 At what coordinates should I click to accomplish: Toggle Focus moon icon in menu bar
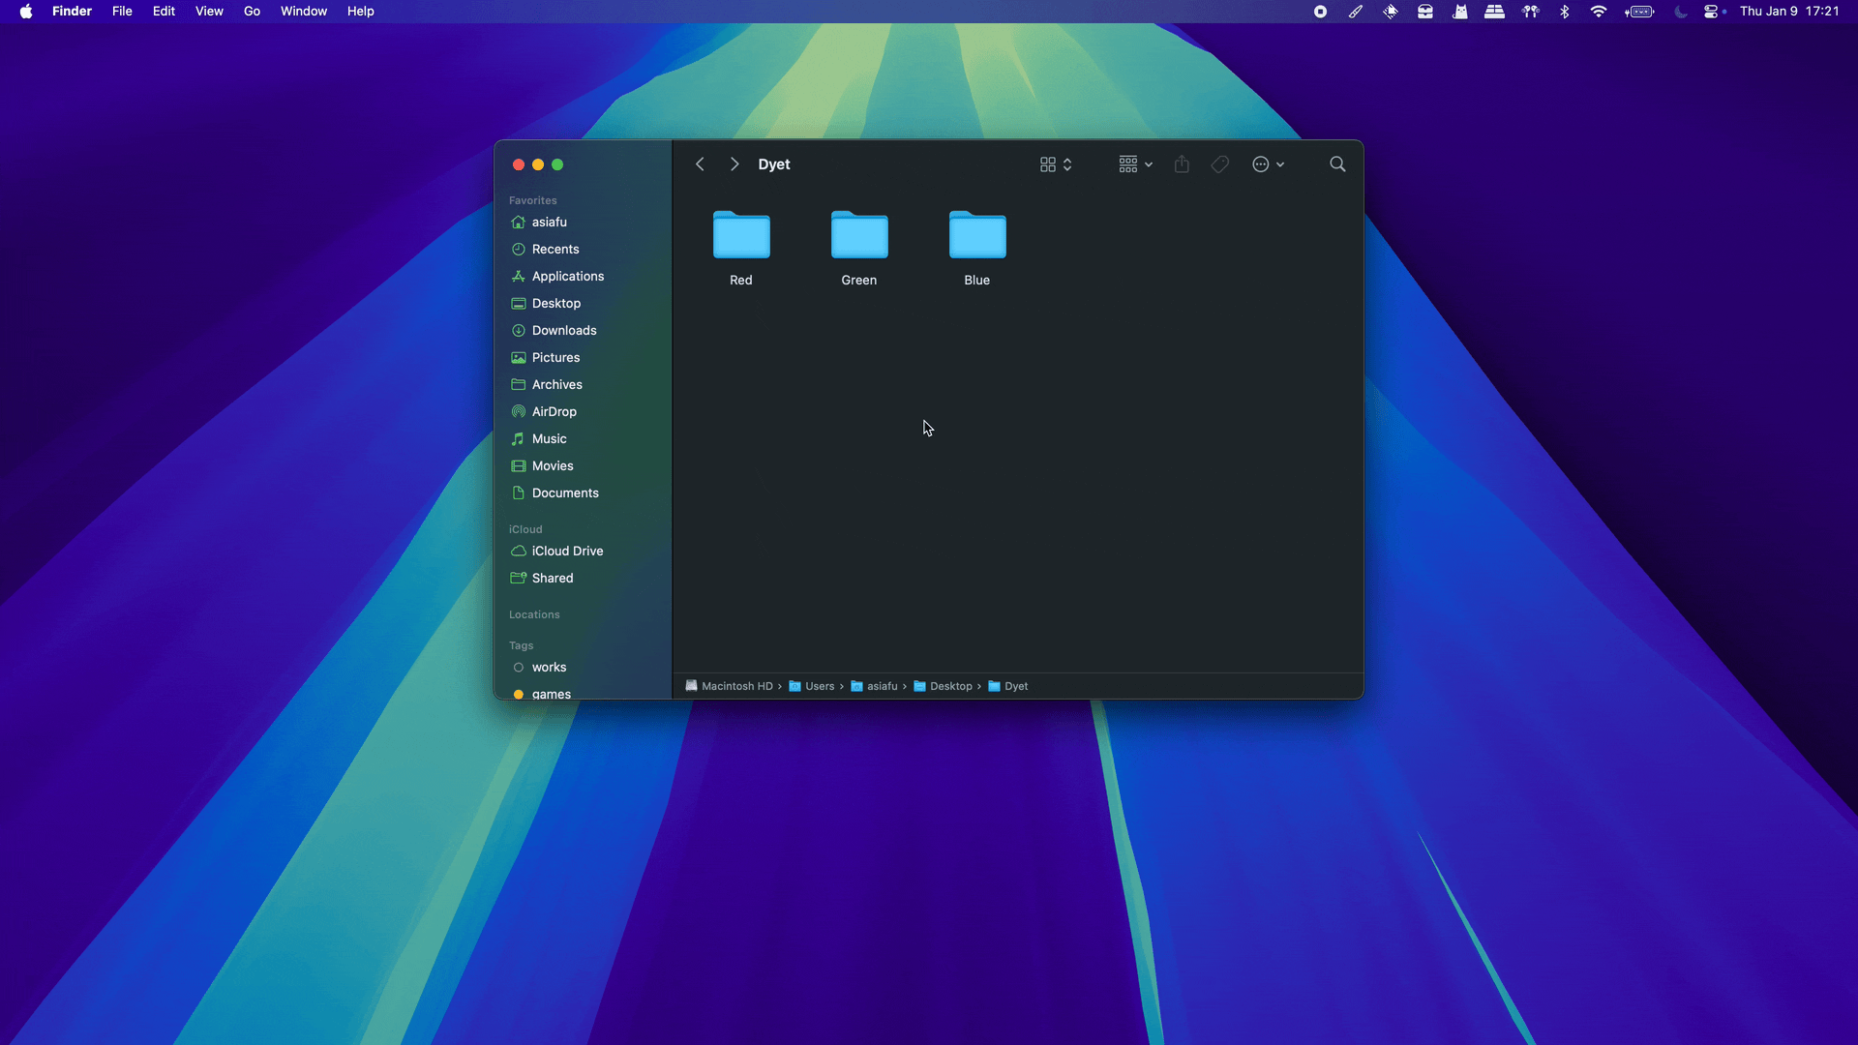[x=1681, y=12]
